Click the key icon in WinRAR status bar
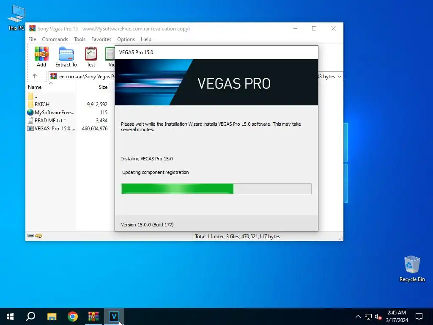The height and width of the screenshot is (325, 433). pos(38,236)
